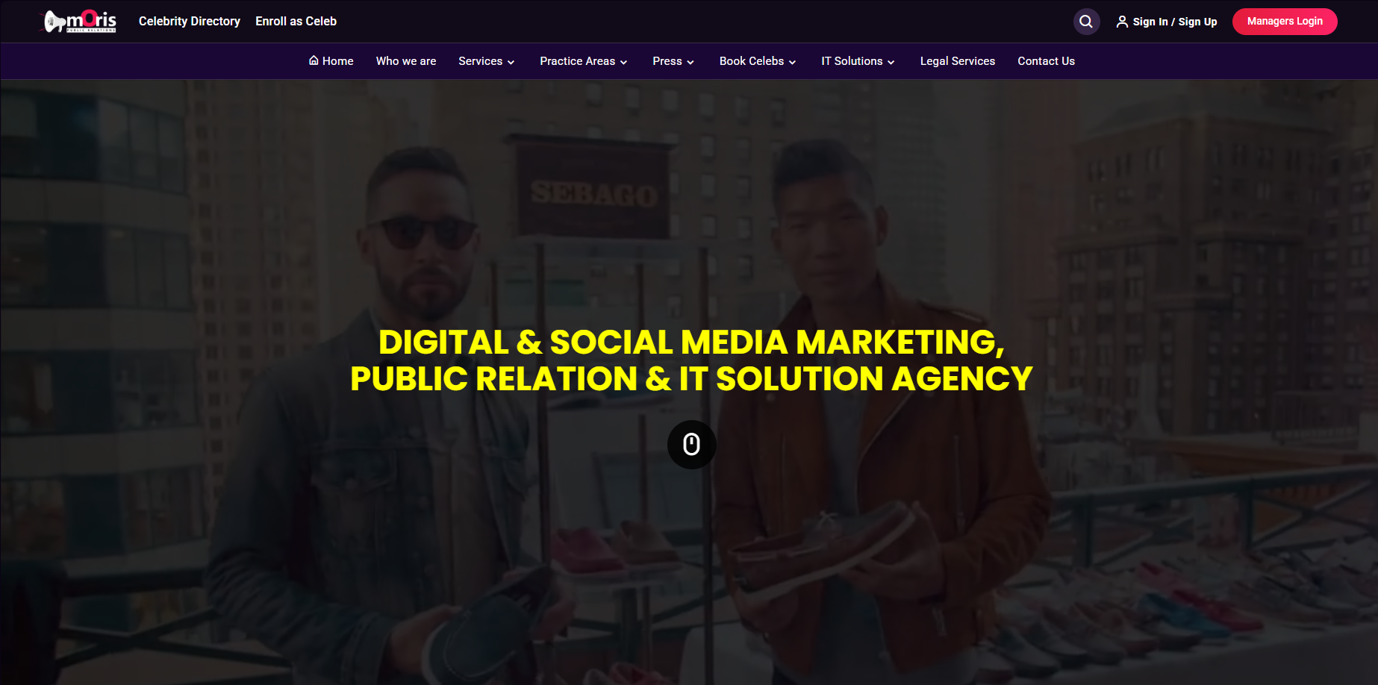Screen dimensions: 1378x685
Task: Expand the Services dropdown
Action: 487,61
